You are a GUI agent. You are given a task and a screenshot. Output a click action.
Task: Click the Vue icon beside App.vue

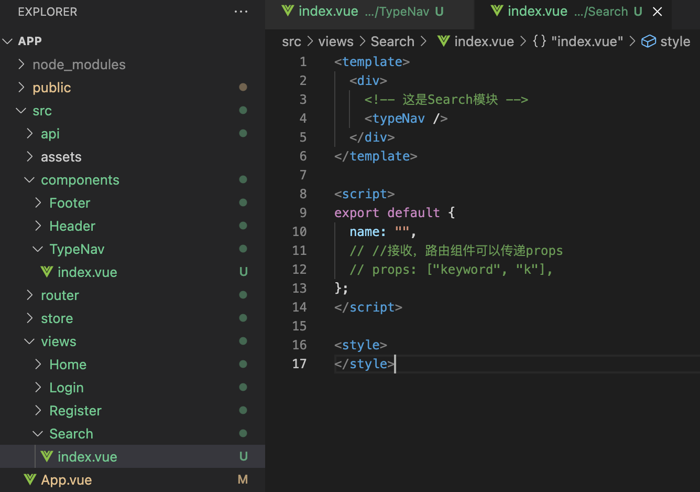[x=30, y=480]
